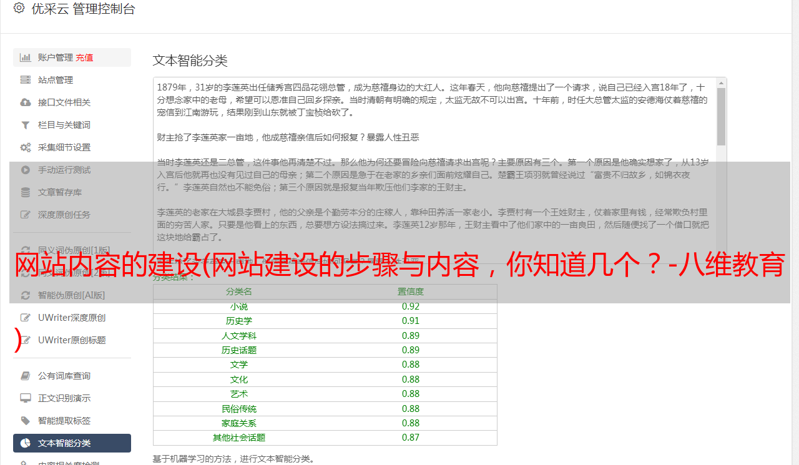The width and height of the screenshot is (799, 465).
Task: Click the bar chart icon for 账户管理
Action: [x=26, y=57]
